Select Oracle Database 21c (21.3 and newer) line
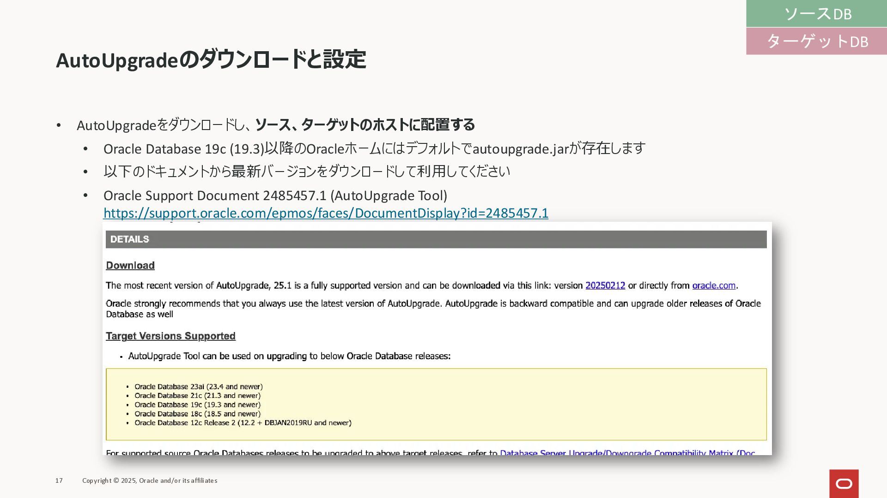The height and width of the screenshot is (498, 887). 197,396
